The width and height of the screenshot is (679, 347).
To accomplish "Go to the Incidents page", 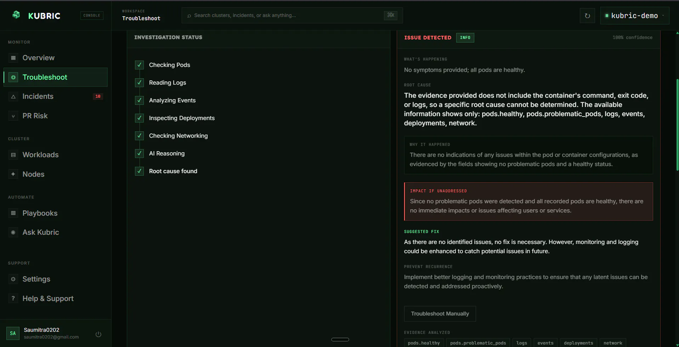I will 56,96.
